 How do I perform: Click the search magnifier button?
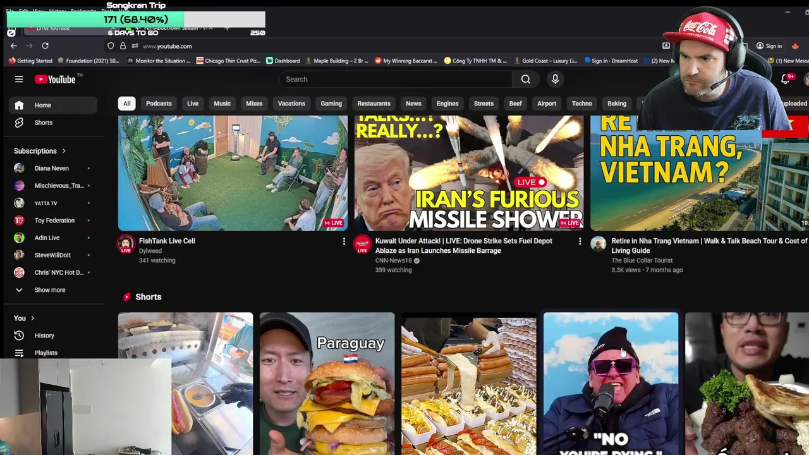[x=526, y=79]
